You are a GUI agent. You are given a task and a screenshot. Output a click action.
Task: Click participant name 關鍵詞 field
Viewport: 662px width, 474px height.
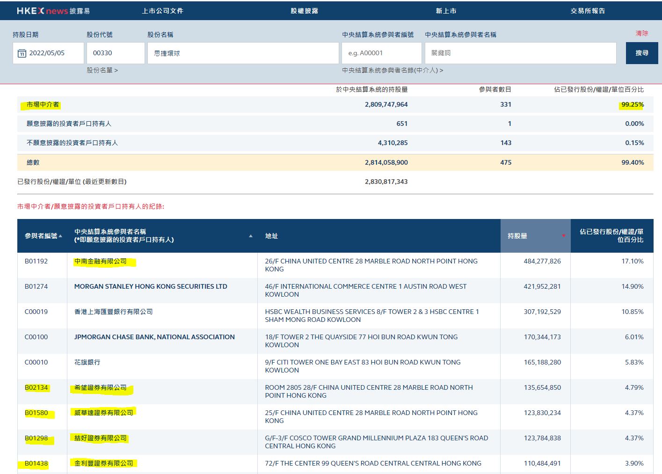click(521, 53)
